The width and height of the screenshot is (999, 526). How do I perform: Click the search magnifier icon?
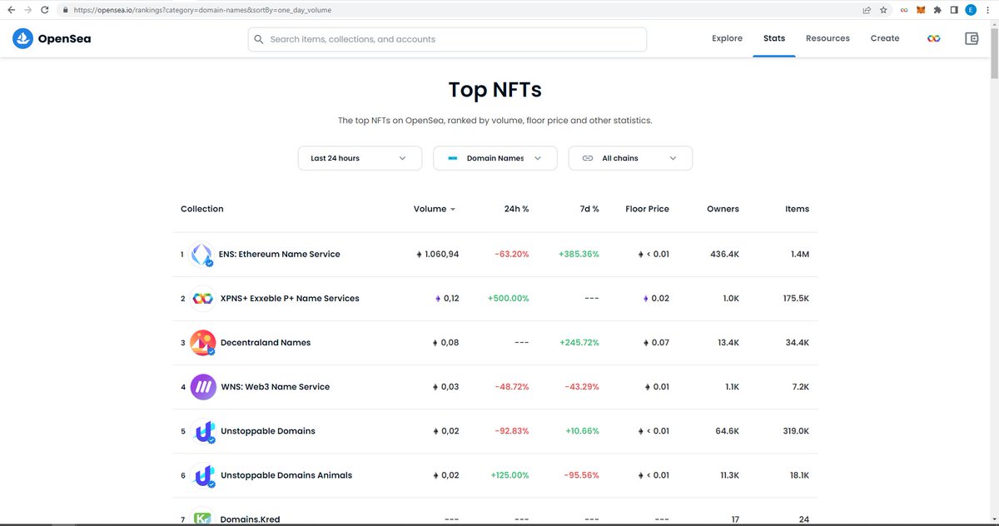(259, 39)
